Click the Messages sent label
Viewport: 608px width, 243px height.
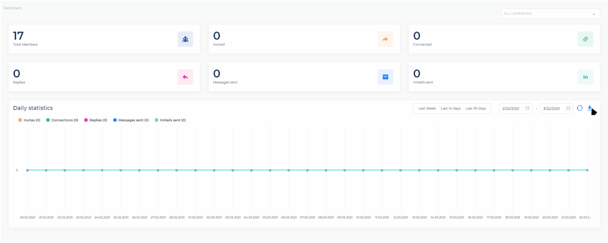pos(225,82)
